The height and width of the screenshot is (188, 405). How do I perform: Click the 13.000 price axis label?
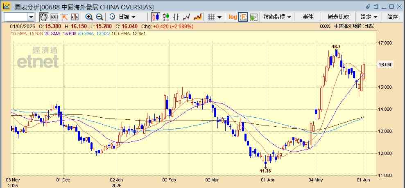point(385,131)
